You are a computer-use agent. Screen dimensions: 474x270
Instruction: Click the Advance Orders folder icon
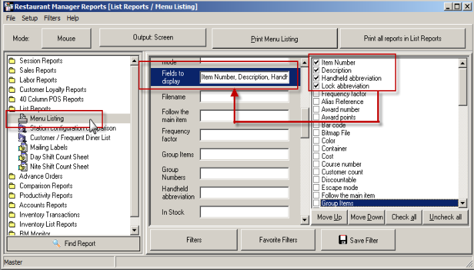coord(12,177)
